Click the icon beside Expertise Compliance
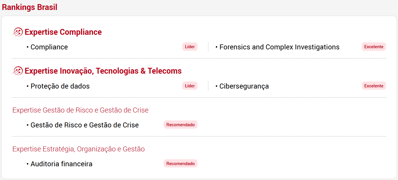 coord(18,32)
